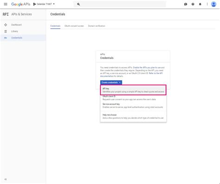
Task: Click the APIs & Services heading
Action: pos(21,14)
